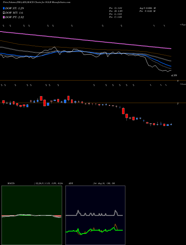Click the 'Pre H: 1.09' value
This screenshot has width=186, height=245.
click(116, 11)
